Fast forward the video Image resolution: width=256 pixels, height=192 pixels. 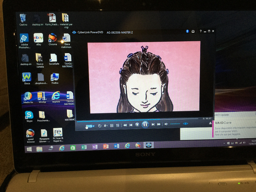[159, 125]
